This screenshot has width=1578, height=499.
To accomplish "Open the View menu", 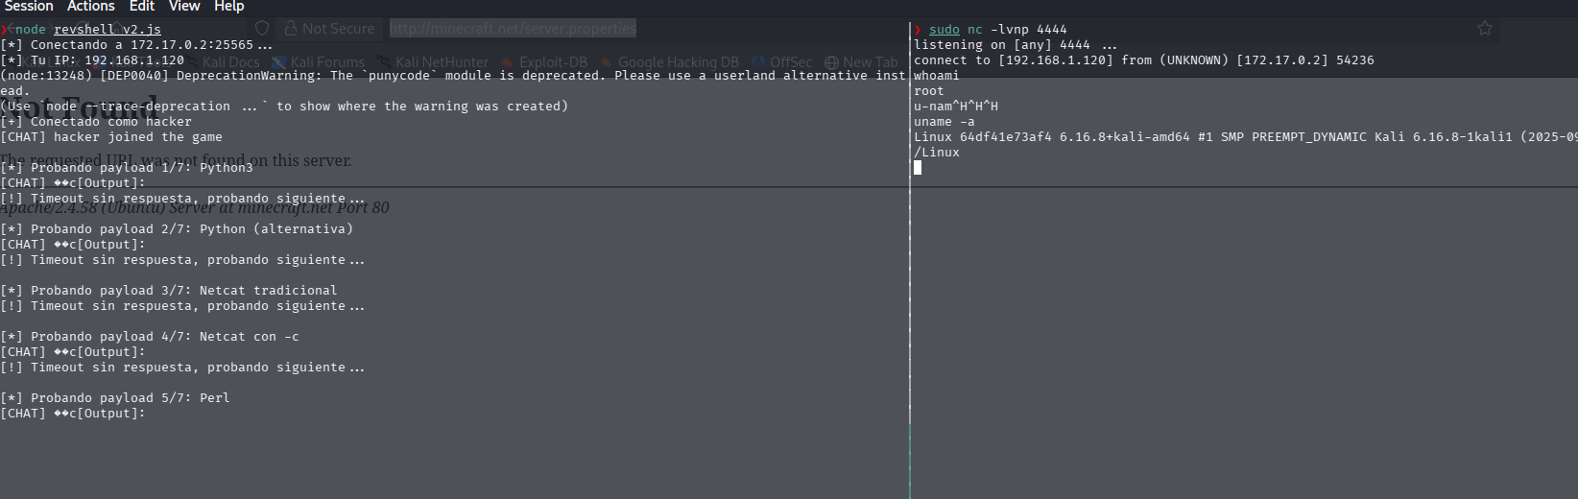I will pyautogui.click(x=184, y=6).
